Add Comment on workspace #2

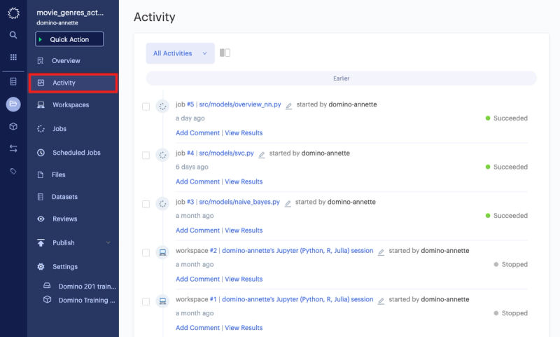(197, 279)
